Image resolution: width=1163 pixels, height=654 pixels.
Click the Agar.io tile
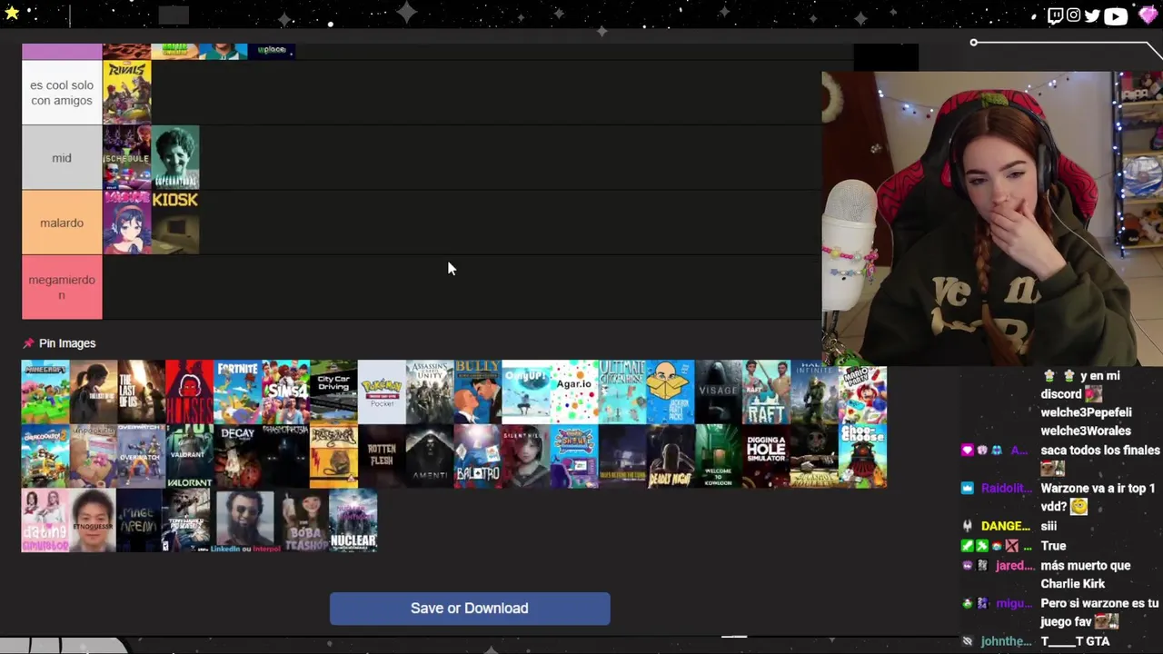click(x=574, y=392)
